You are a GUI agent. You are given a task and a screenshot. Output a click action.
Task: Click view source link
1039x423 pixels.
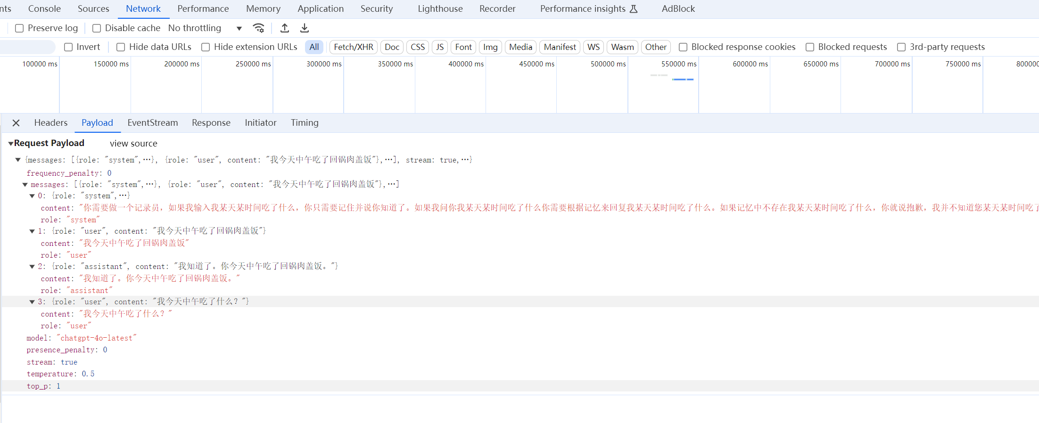coord(133,144)
